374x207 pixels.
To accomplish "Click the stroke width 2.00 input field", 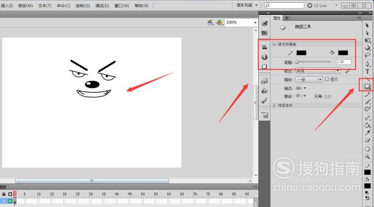I will [344, 62].
